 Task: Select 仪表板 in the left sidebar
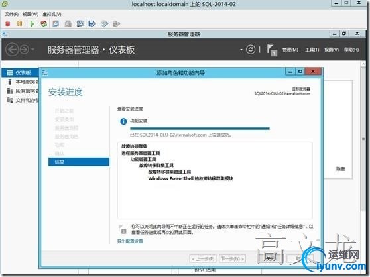point(21,72)
